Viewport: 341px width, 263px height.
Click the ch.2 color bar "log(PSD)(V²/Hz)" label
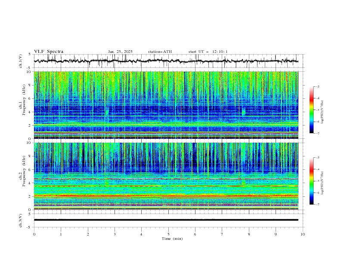point(322,183)
